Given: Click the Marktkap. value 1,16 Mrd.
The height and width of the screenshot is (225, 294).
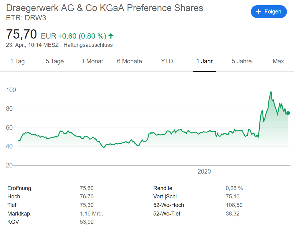Looking at the screenshot, I should [91, 213].
